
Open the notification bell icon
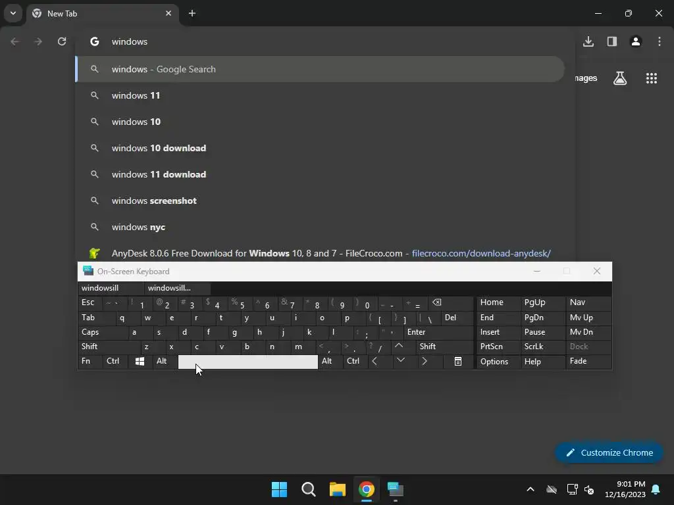click(x=656, y=489)
